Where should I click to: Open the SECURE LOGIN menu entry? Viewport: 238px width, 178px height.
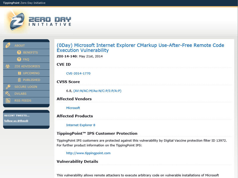[x=26, y=87]
